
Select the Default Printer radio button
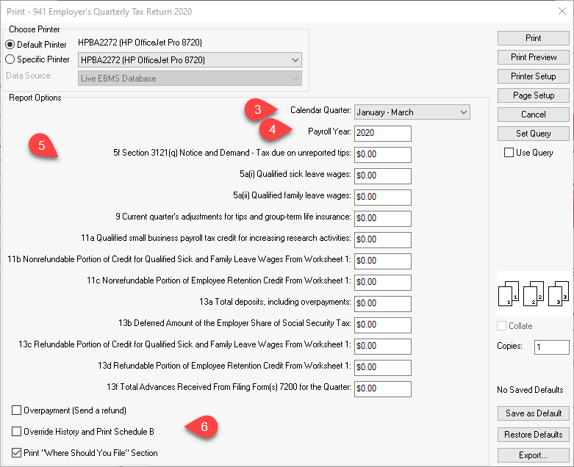click(10, 45)
